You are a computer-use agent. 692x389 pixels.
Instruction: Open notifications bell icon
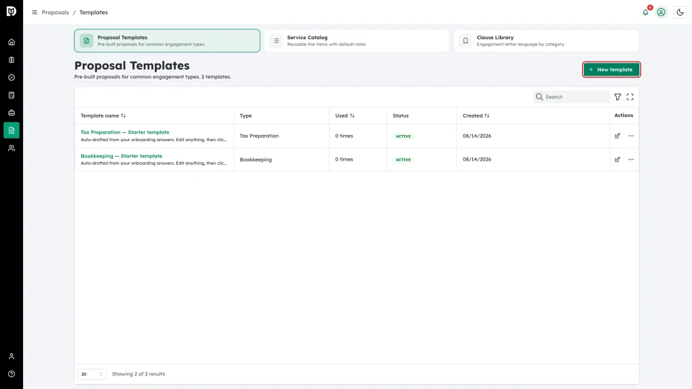pyautogui.click(x=645, y=12)
